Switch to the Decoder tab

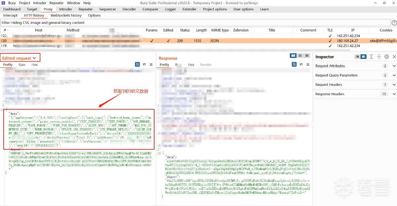coord(129,9)
